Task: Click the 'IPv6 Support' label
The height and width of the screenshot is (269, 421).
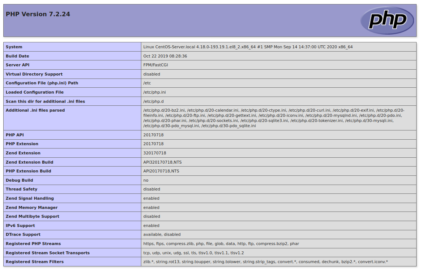Action: 20,226
